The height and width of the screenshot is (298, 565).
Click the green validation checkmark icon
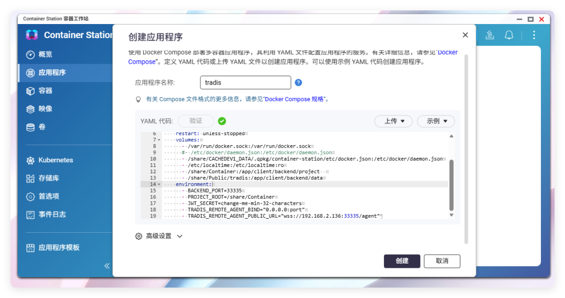pyautogui.click(x=222, y=121)
